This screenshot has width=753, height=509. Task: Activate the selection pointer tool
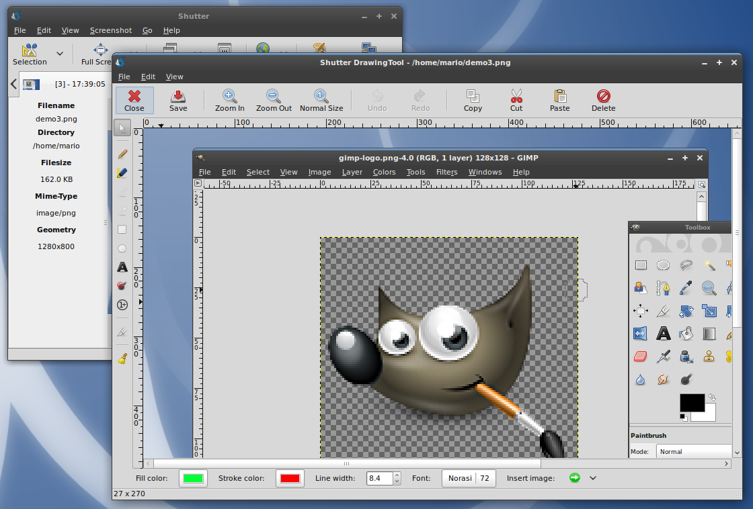click(x=122, y=128)
